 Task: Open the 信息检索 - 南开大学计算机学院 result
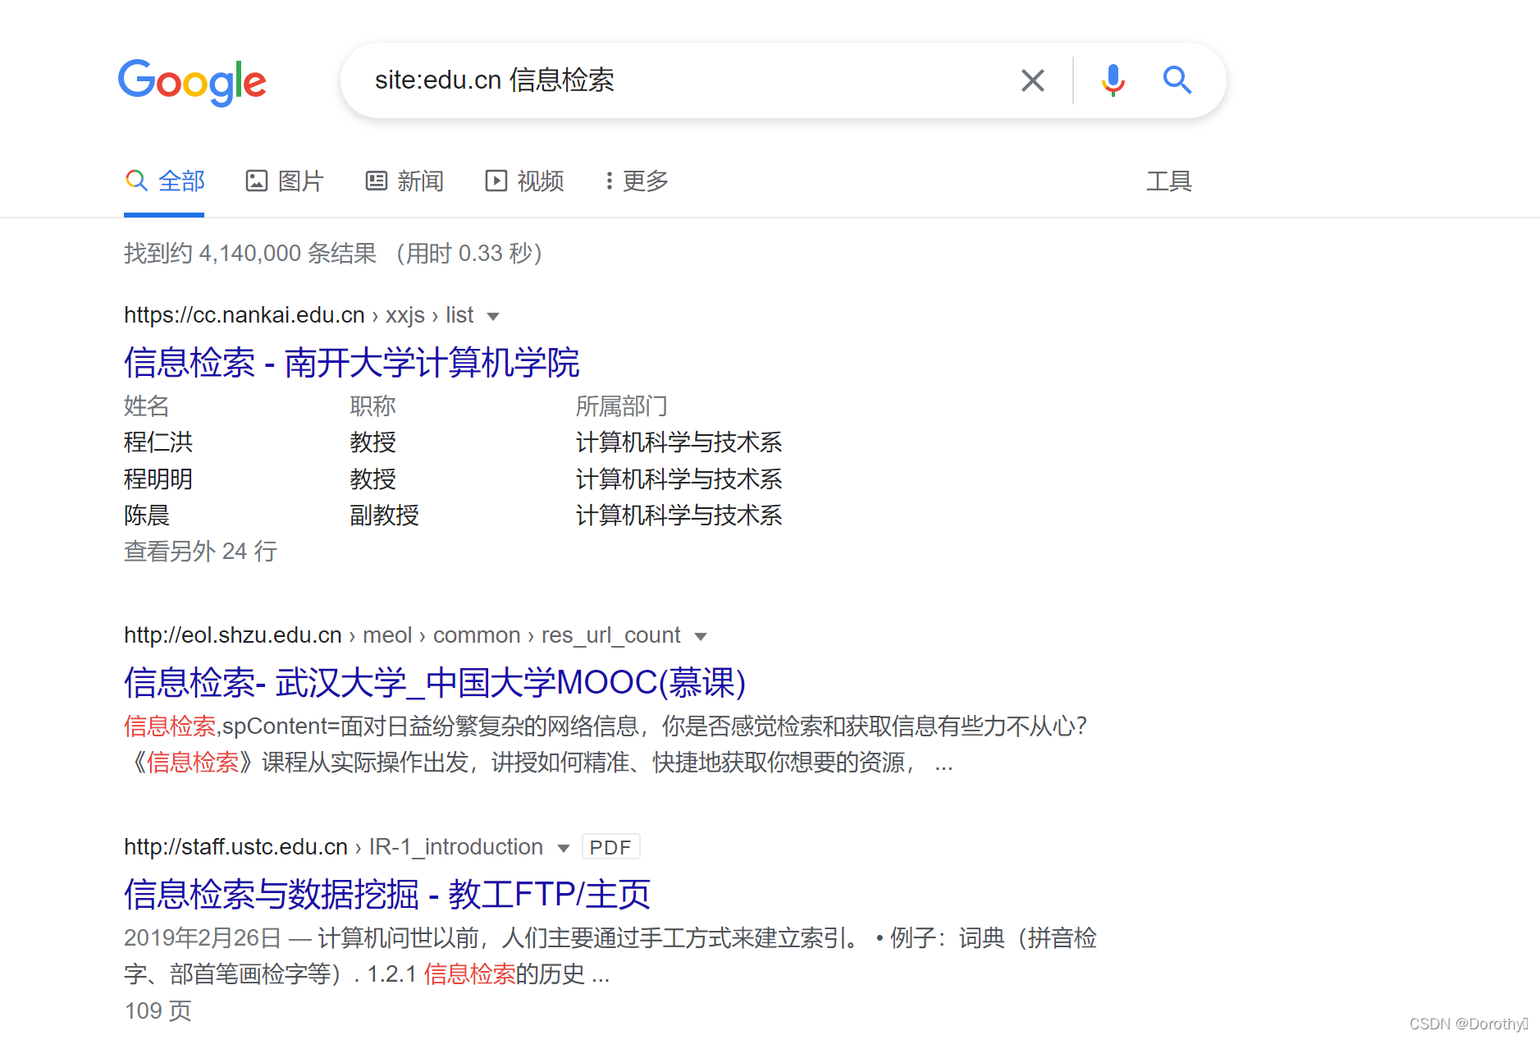pyautogui.click(x=351, y=362)
